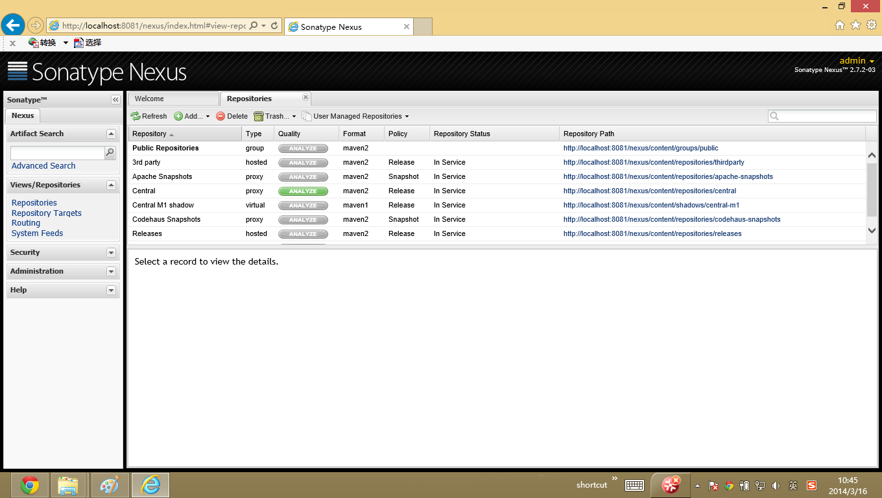Open the shadows/central-m1 path link
Image resolution: width=882 pixels, height=498 pixels.
[x=651, y=205]
